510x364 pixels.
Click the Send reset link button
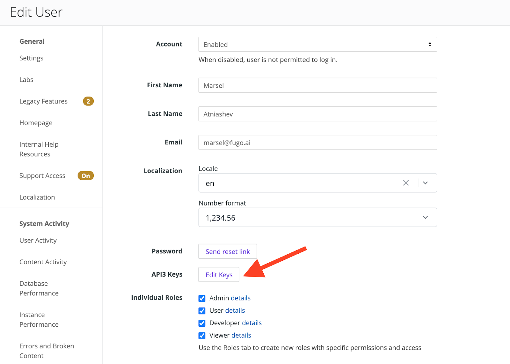pos(228,251)
